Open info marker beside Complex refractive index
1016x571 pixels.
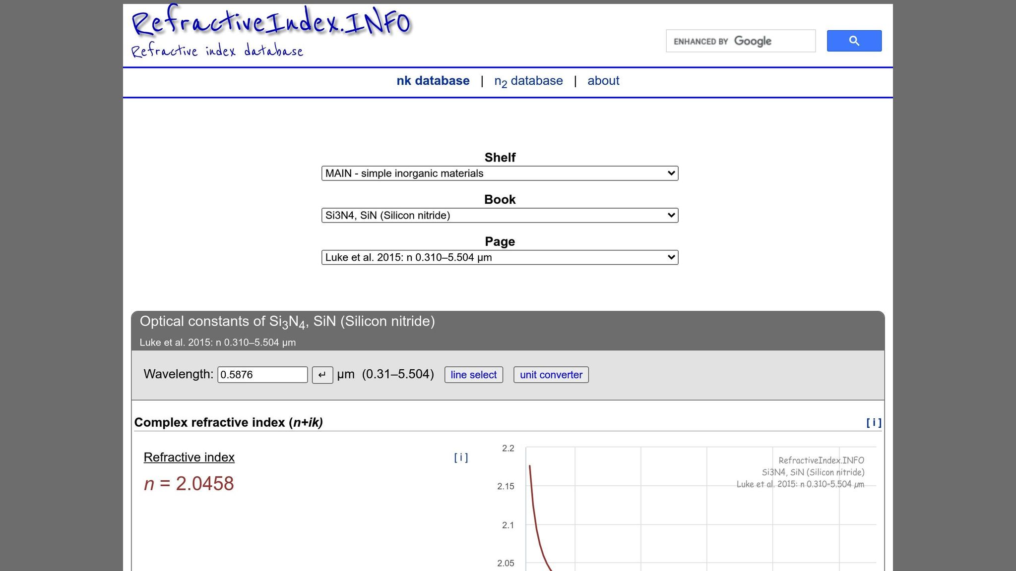point(874,422)
